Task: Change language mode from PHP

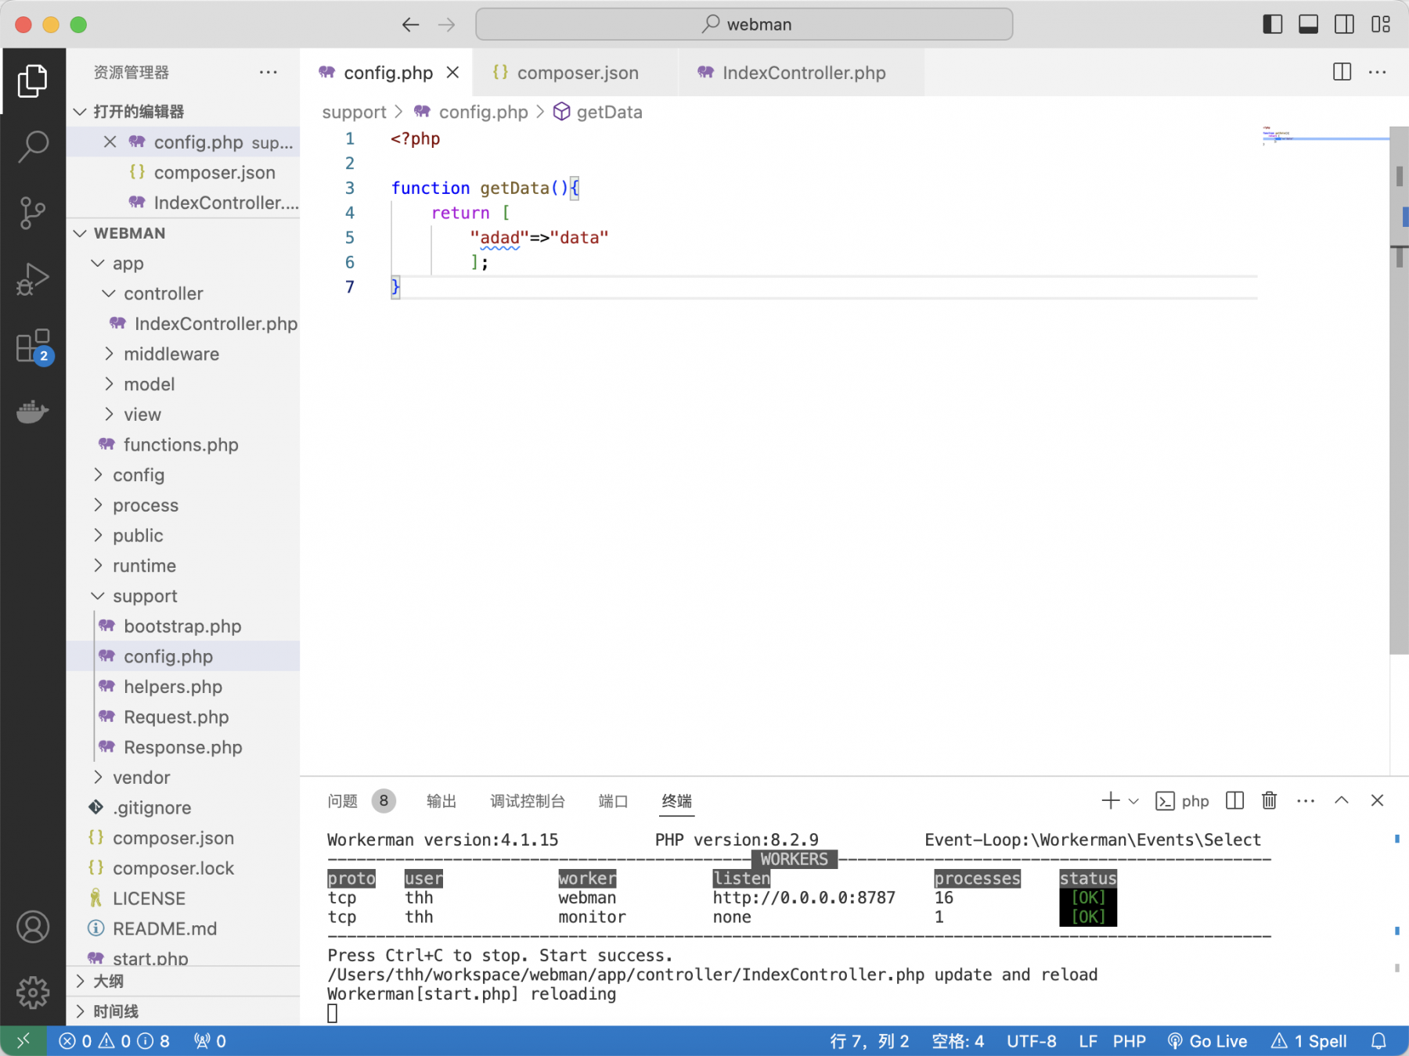Action: click(x=1129, y=1040)
